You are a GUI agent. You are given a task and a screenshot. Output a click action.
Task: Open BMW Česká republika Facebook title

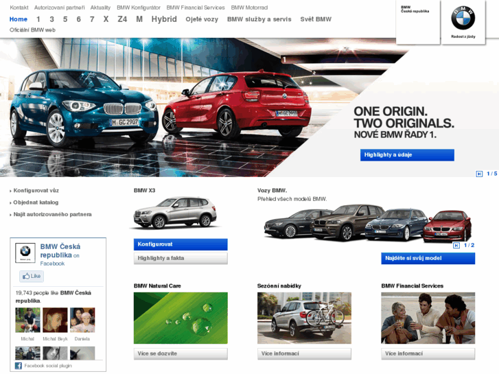pyautogui.click(x=60, y=250)
